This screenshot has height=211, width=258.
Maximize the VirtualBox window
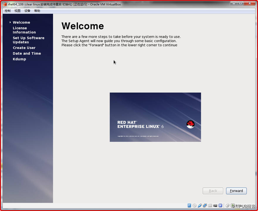[240, 3]
